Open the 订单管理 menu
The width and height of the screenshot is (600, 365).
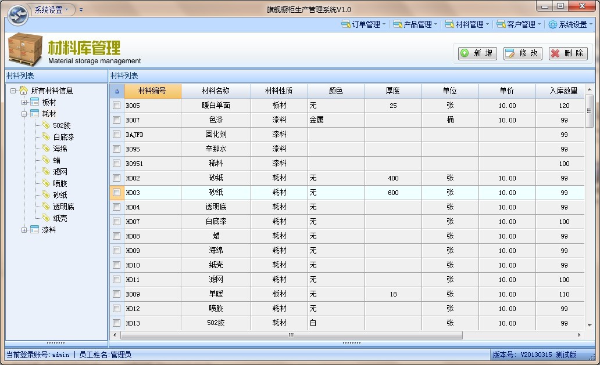click(363, 24)
